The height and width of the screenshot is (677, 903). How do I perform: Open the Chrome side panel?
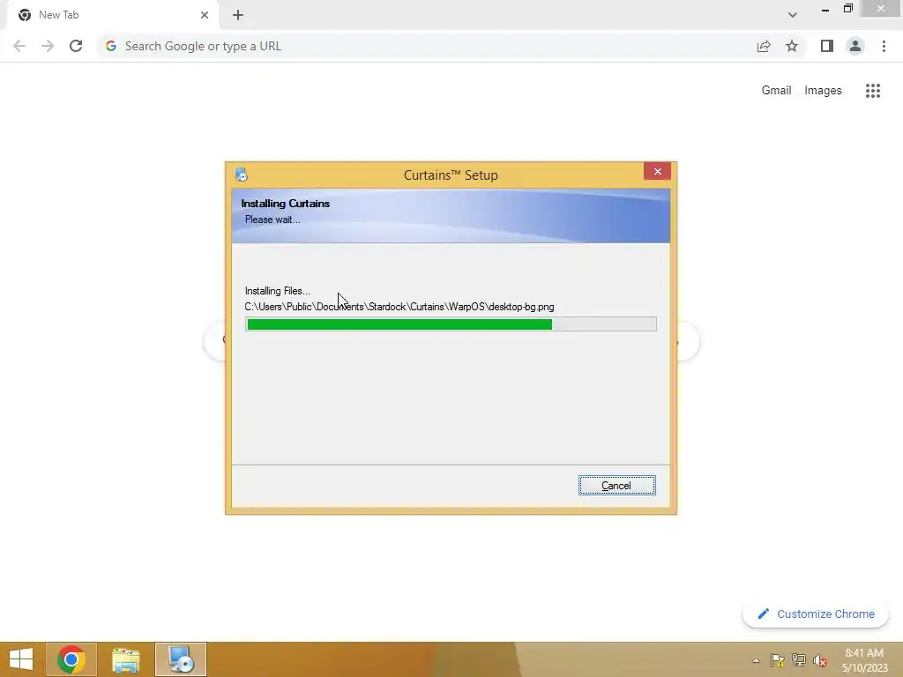point(827,46)
